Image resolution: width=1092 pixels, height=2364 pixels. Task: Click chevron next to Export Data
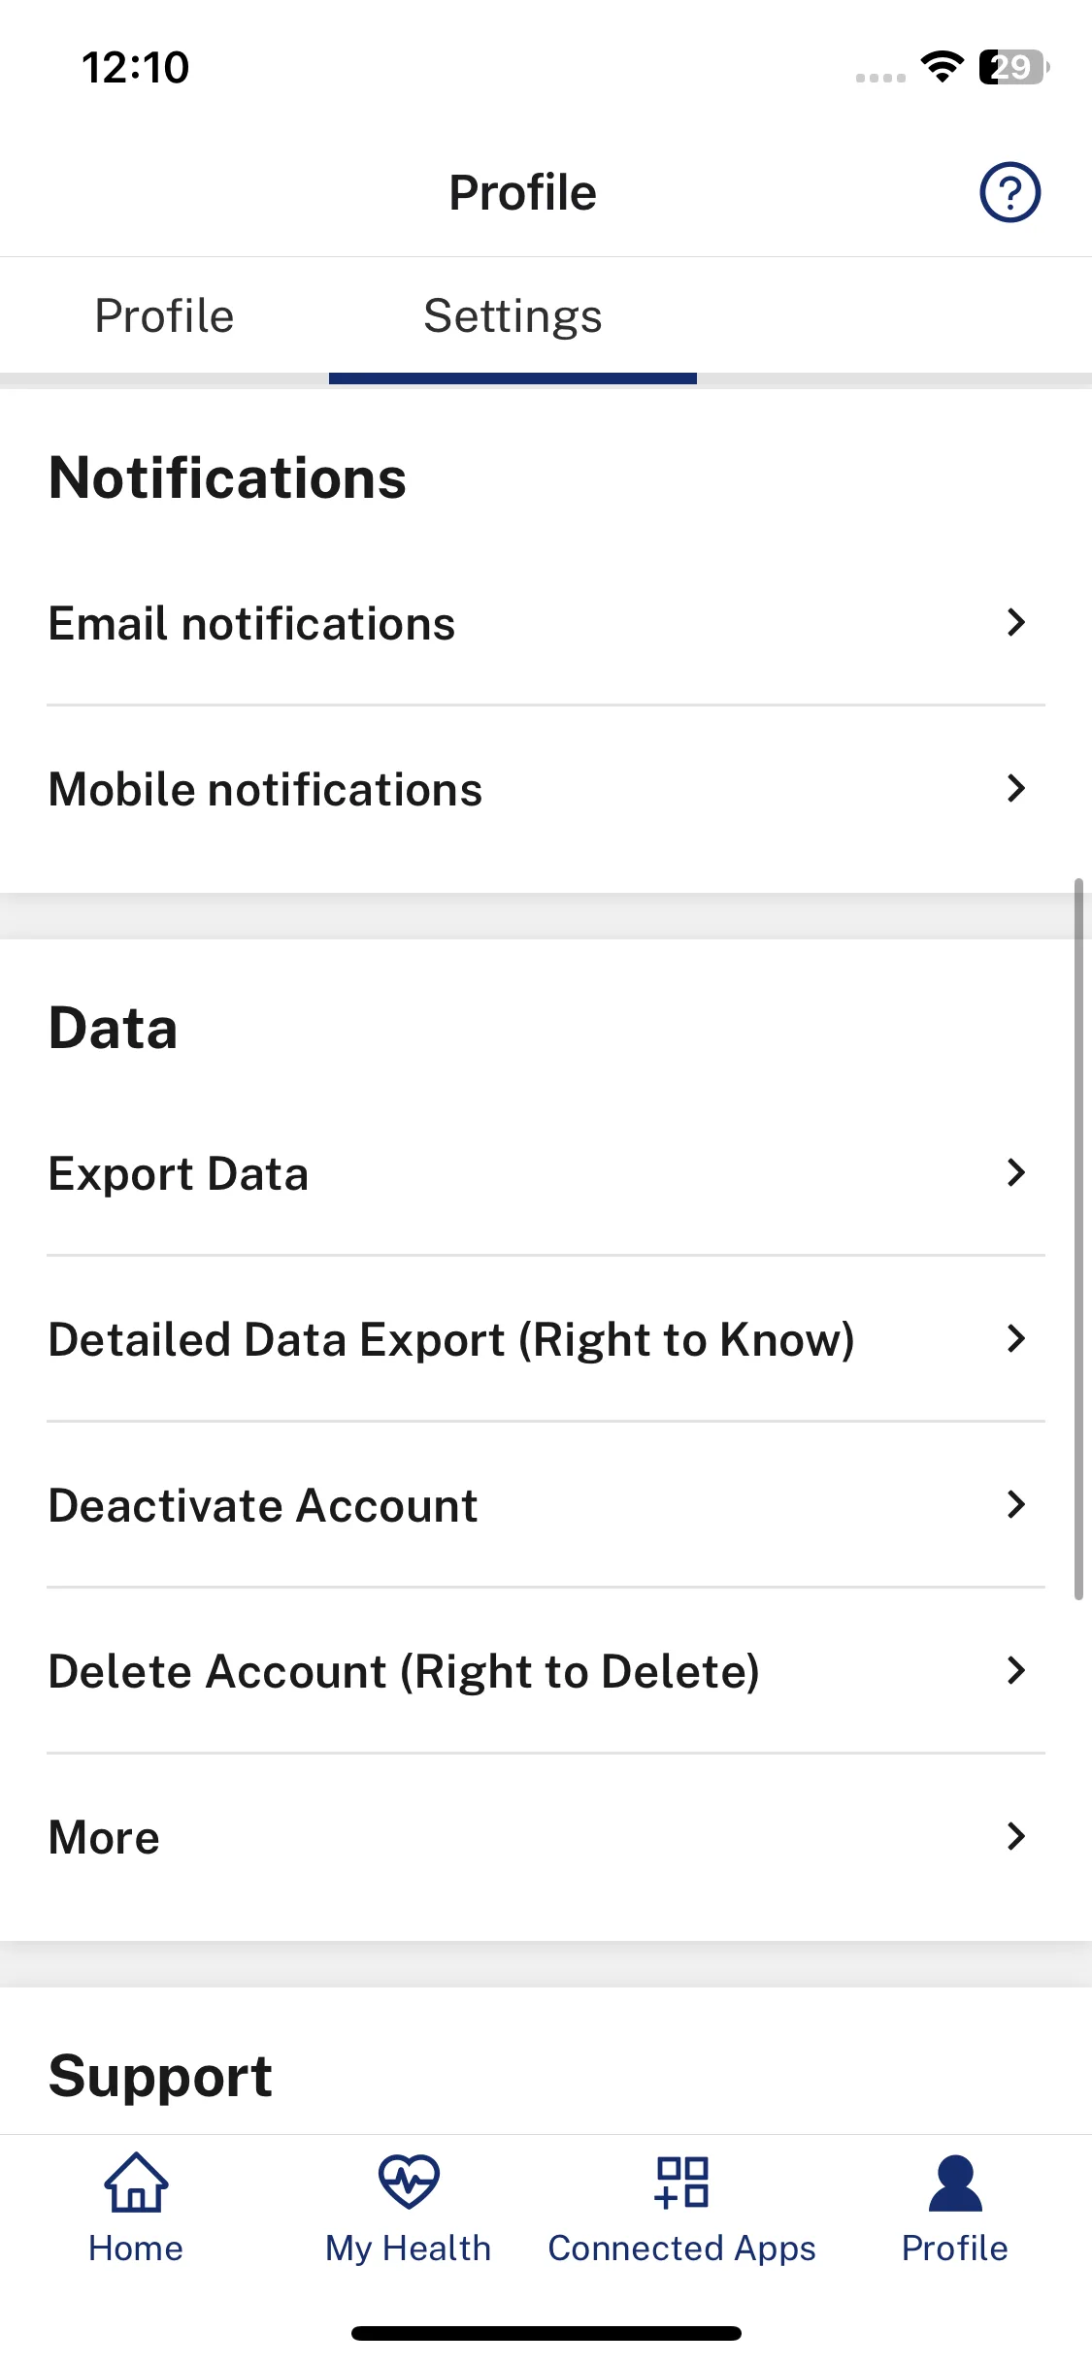[x=1016, y=1172]
